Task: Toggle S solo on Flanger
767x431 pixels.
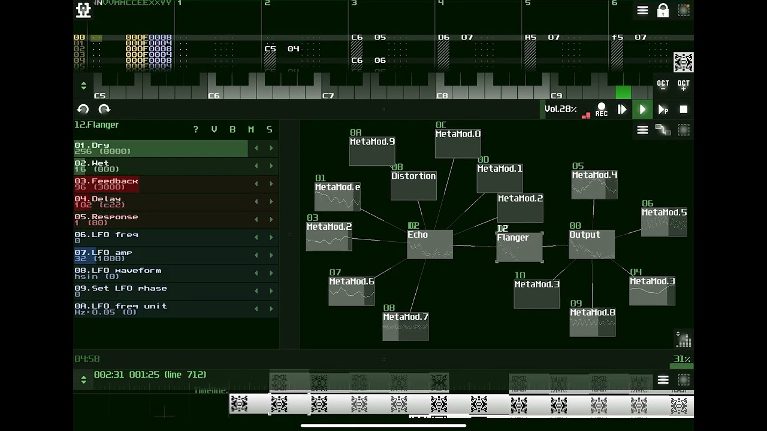Action: 269,129
